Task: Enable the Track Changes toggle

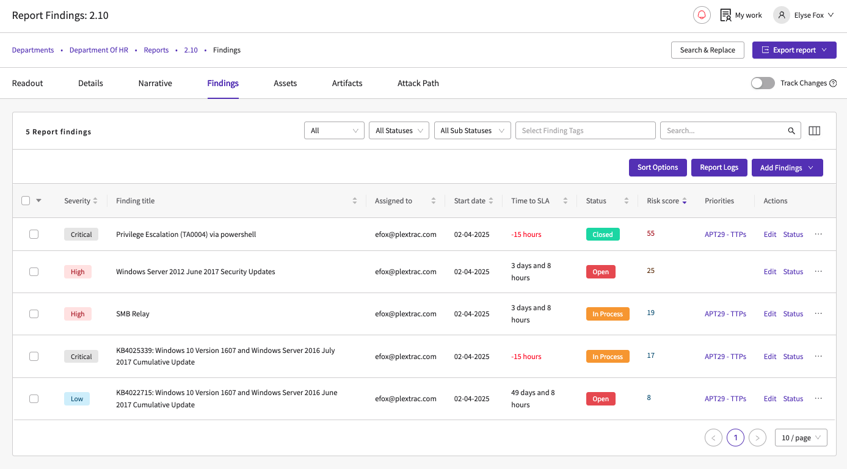Action: click(x=763, y=83)
